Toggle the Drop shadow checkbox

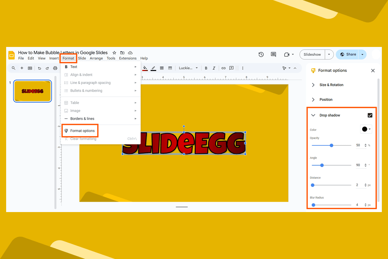coord(370,115)
